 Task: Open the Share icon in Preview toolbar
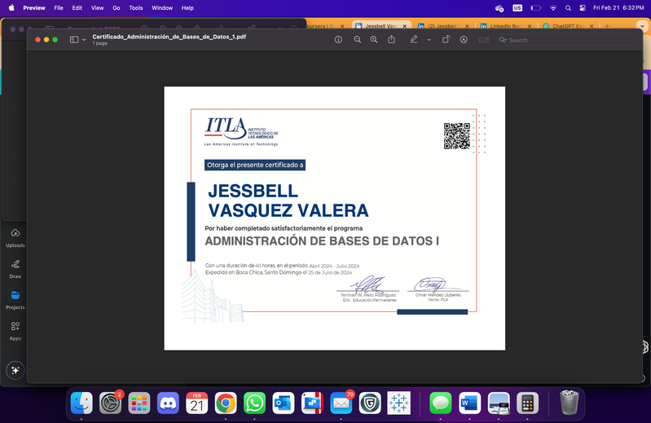[x=392, y=39]
